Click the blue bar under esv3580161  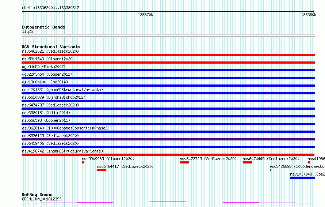pos(168,116)
